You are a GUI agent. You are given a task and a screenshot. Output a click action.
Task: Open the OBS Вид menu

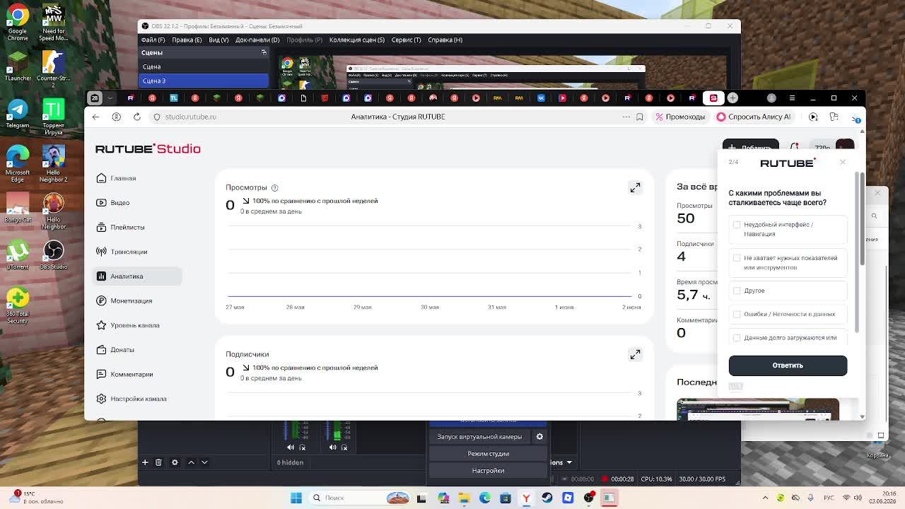click(x=218, y=40)
